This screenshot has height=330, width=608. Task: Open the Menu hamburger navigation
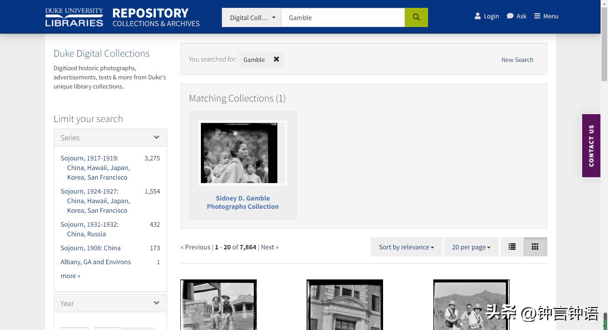pos(546,16)
